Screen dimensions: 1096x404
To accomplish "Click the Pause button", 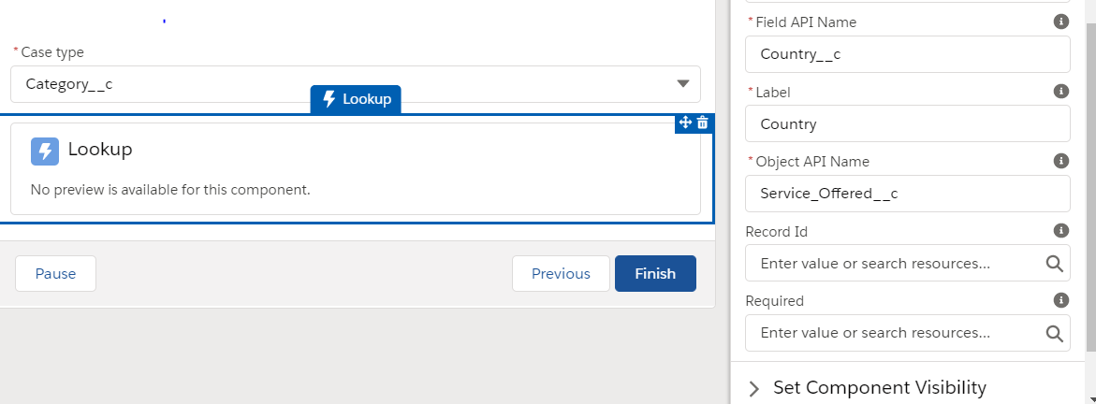I will 55,274.
